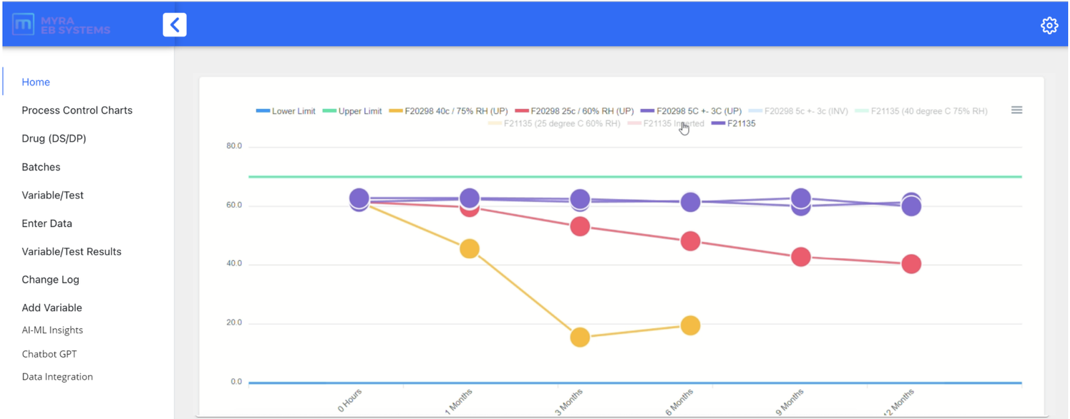This screenshot has height=419, width=1070.
Task: Open the chart hamburger menu
Action: coord(1016,110)
